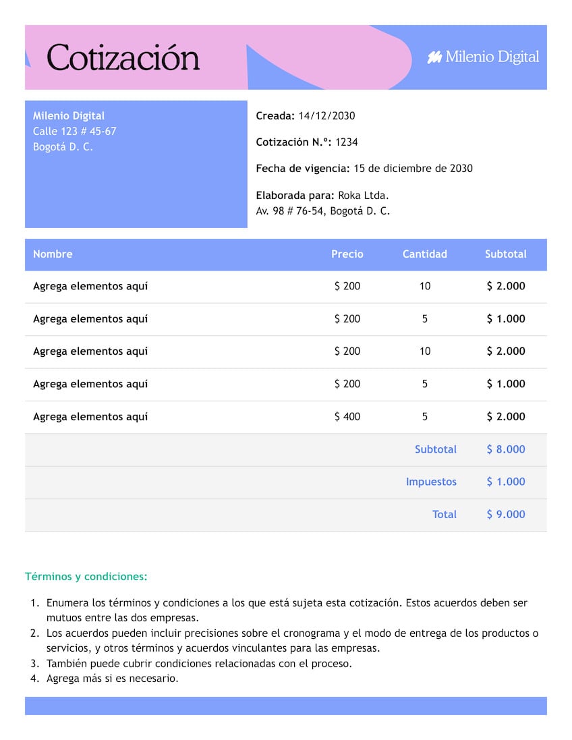Click the Nombre column header

(x=53, y=254)
